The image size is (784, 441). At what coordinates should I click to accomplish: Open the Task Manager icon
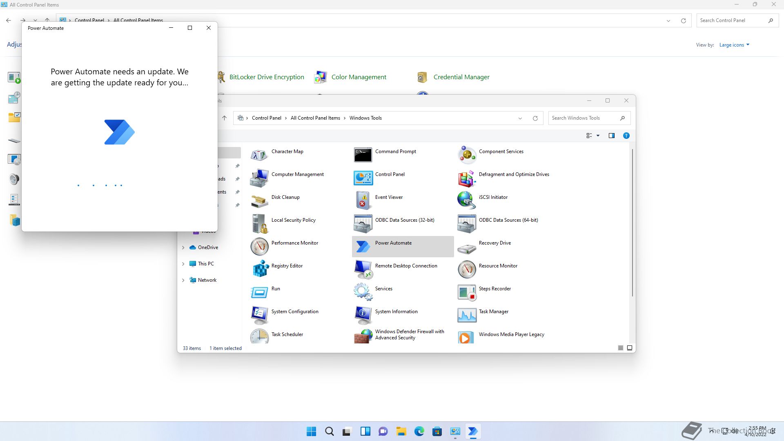coord(466,315)
